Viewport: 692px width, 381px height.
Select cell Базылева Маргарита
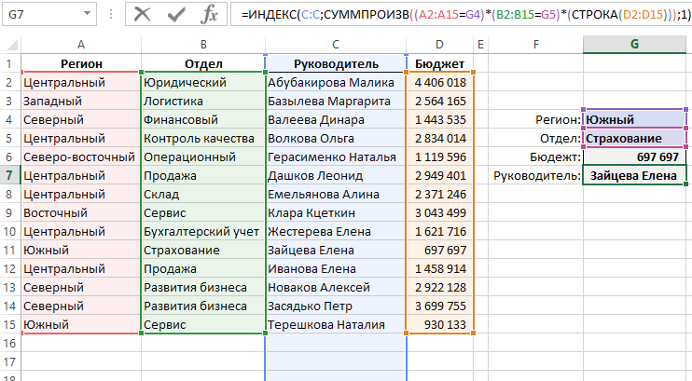point(336,101)
